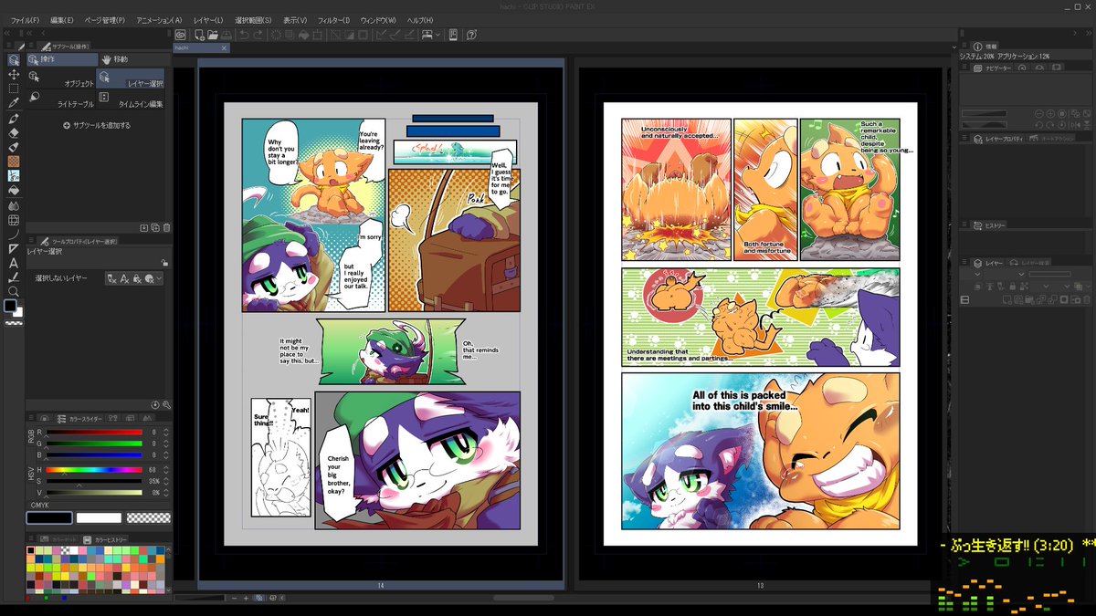Select the Text tool
This screenshot has height=616, width=1096.
click(x=14, y=262)
